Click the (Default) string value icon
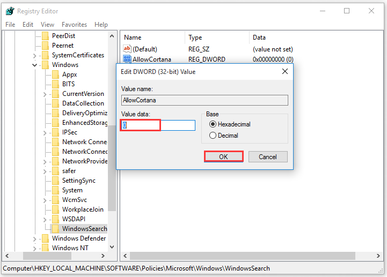This screenshot has height=277, width=387. coord(127,49)
